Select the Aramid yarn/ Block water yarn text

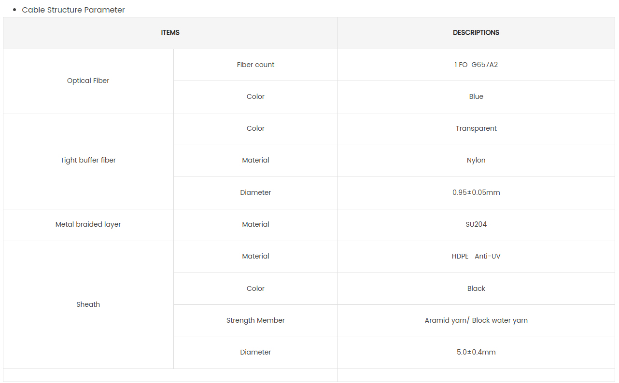click(476, 320)
